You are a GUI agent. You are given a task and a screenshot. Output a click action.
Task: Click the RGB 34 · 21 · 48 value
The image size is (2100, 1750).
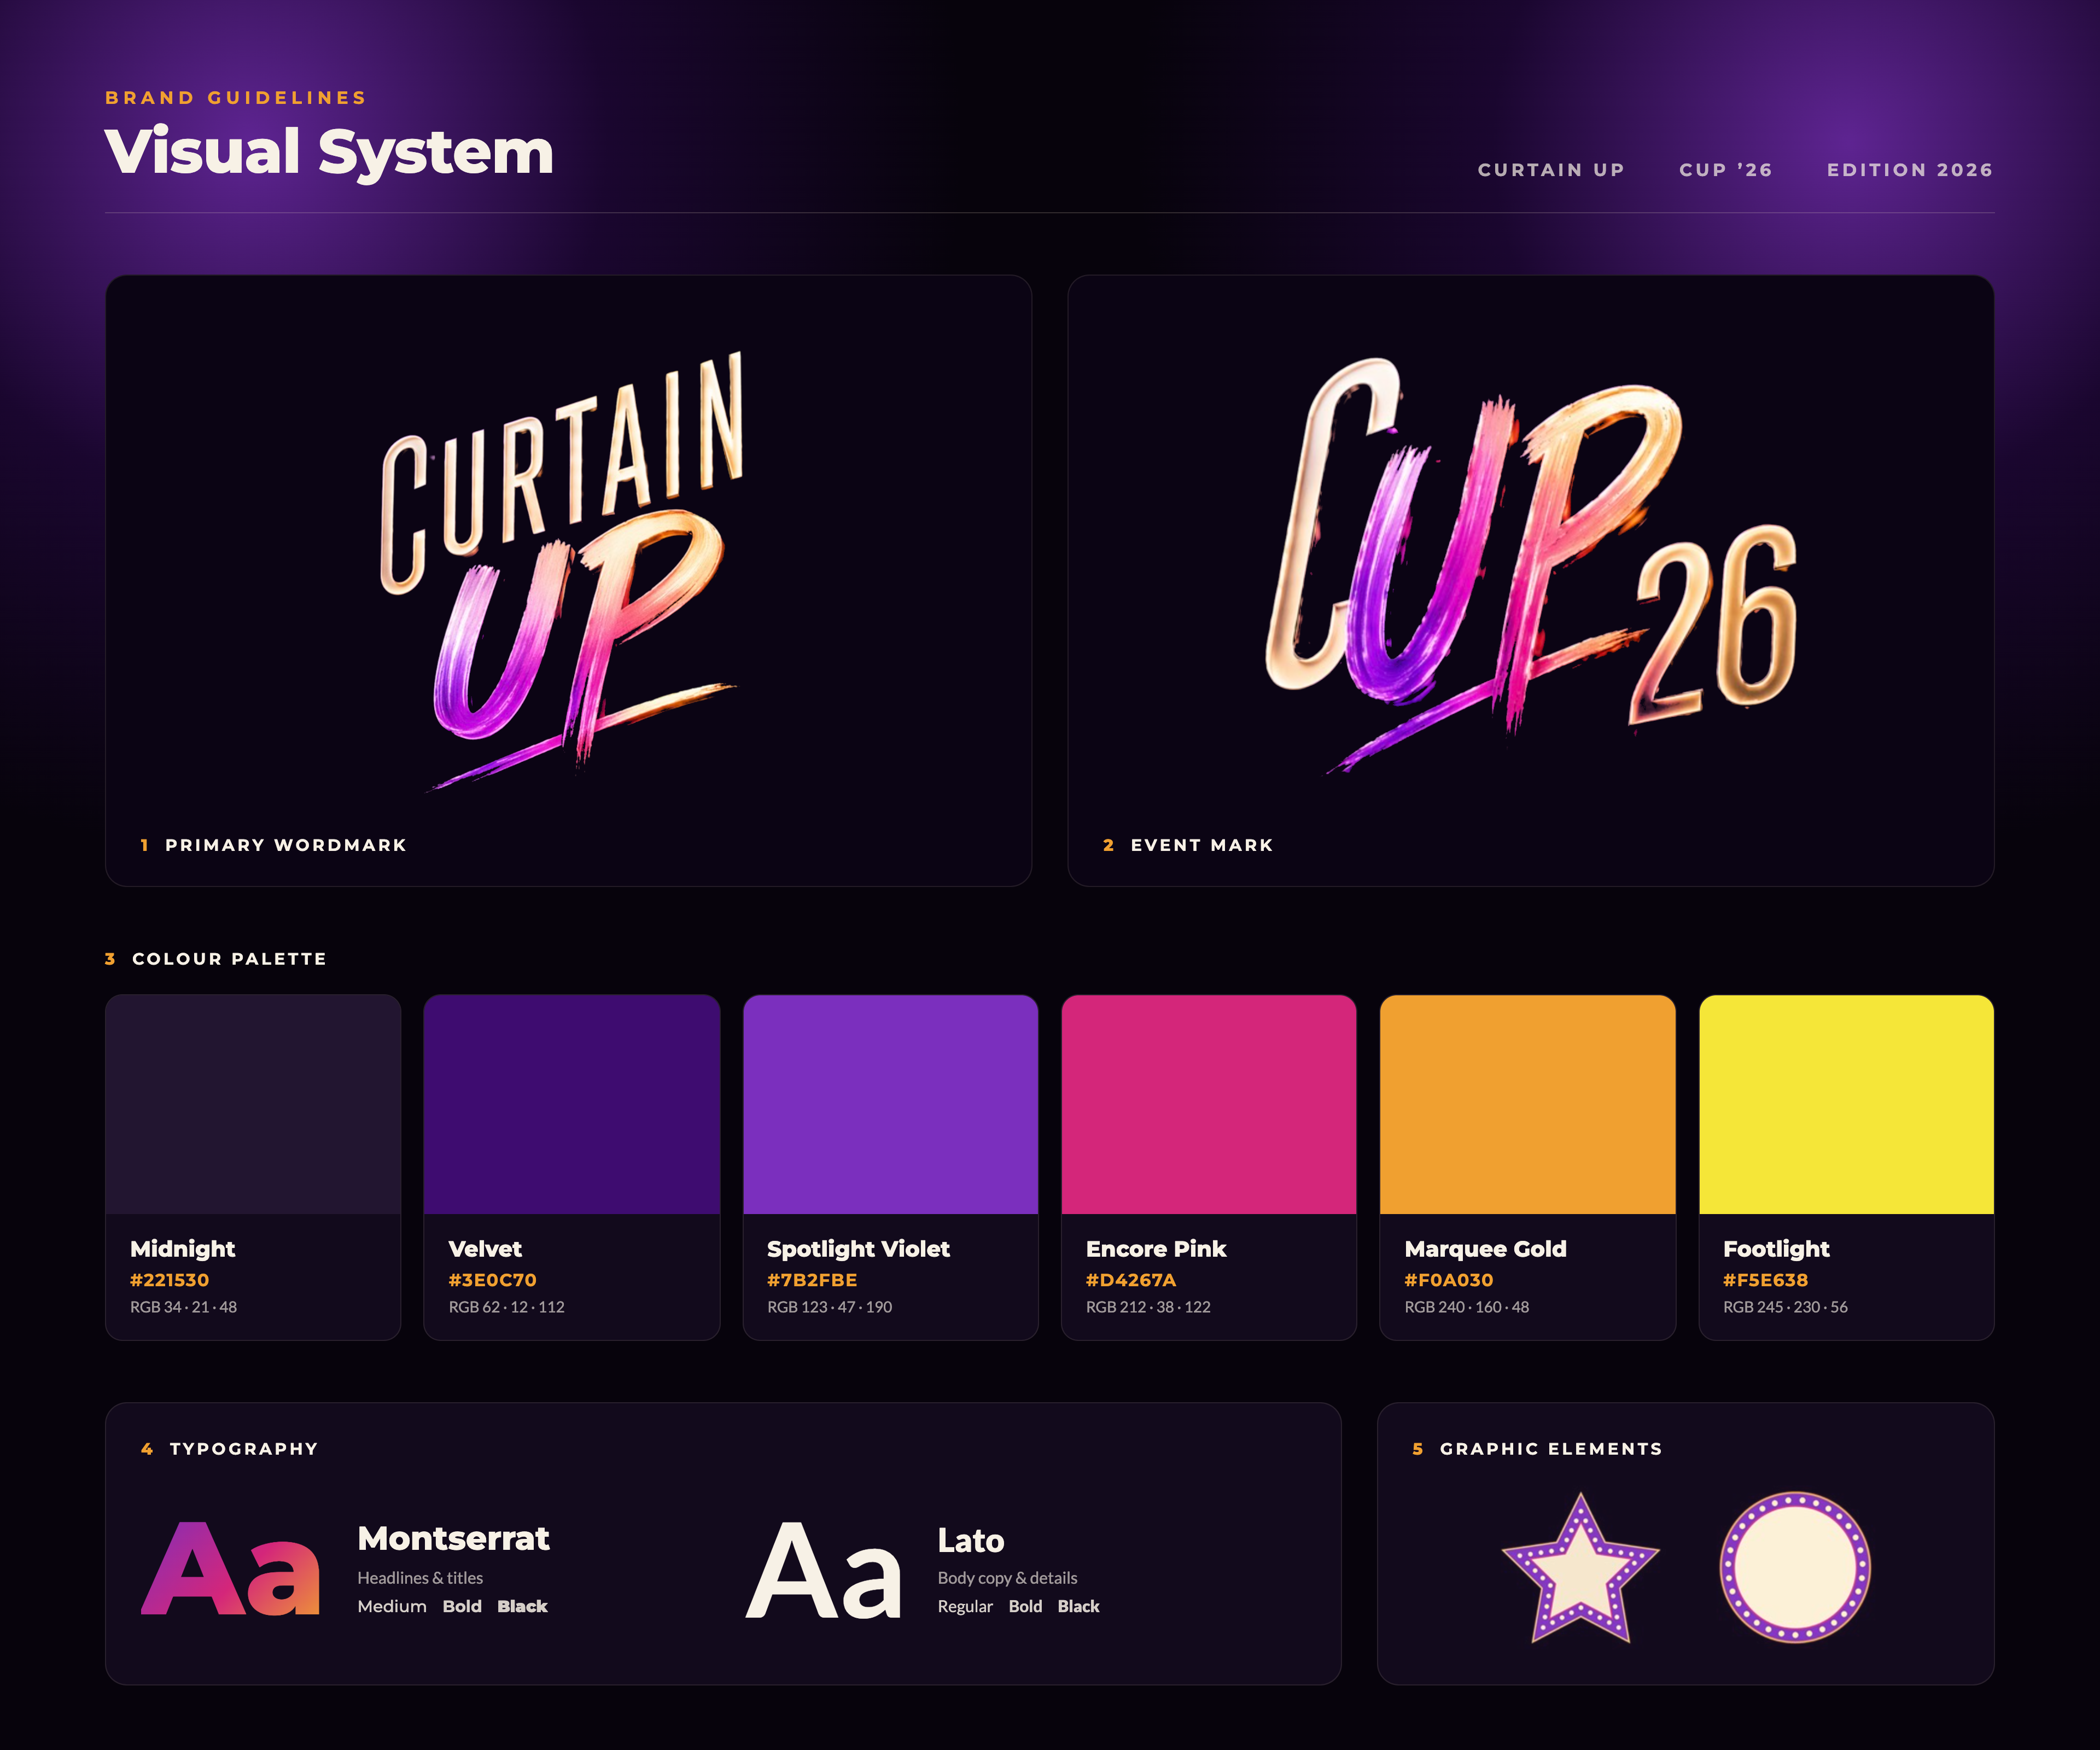pyautogui.click(x=184, y=1307)
